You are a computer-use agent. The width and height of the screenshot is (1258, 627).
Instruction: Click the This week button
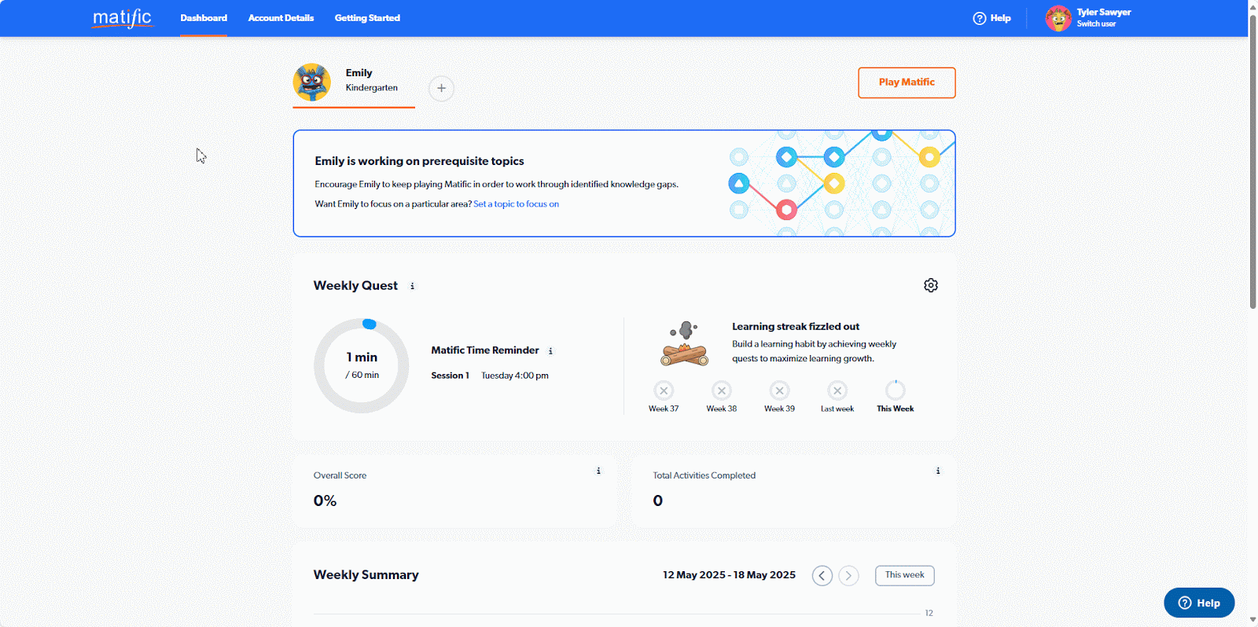[905, 575]
